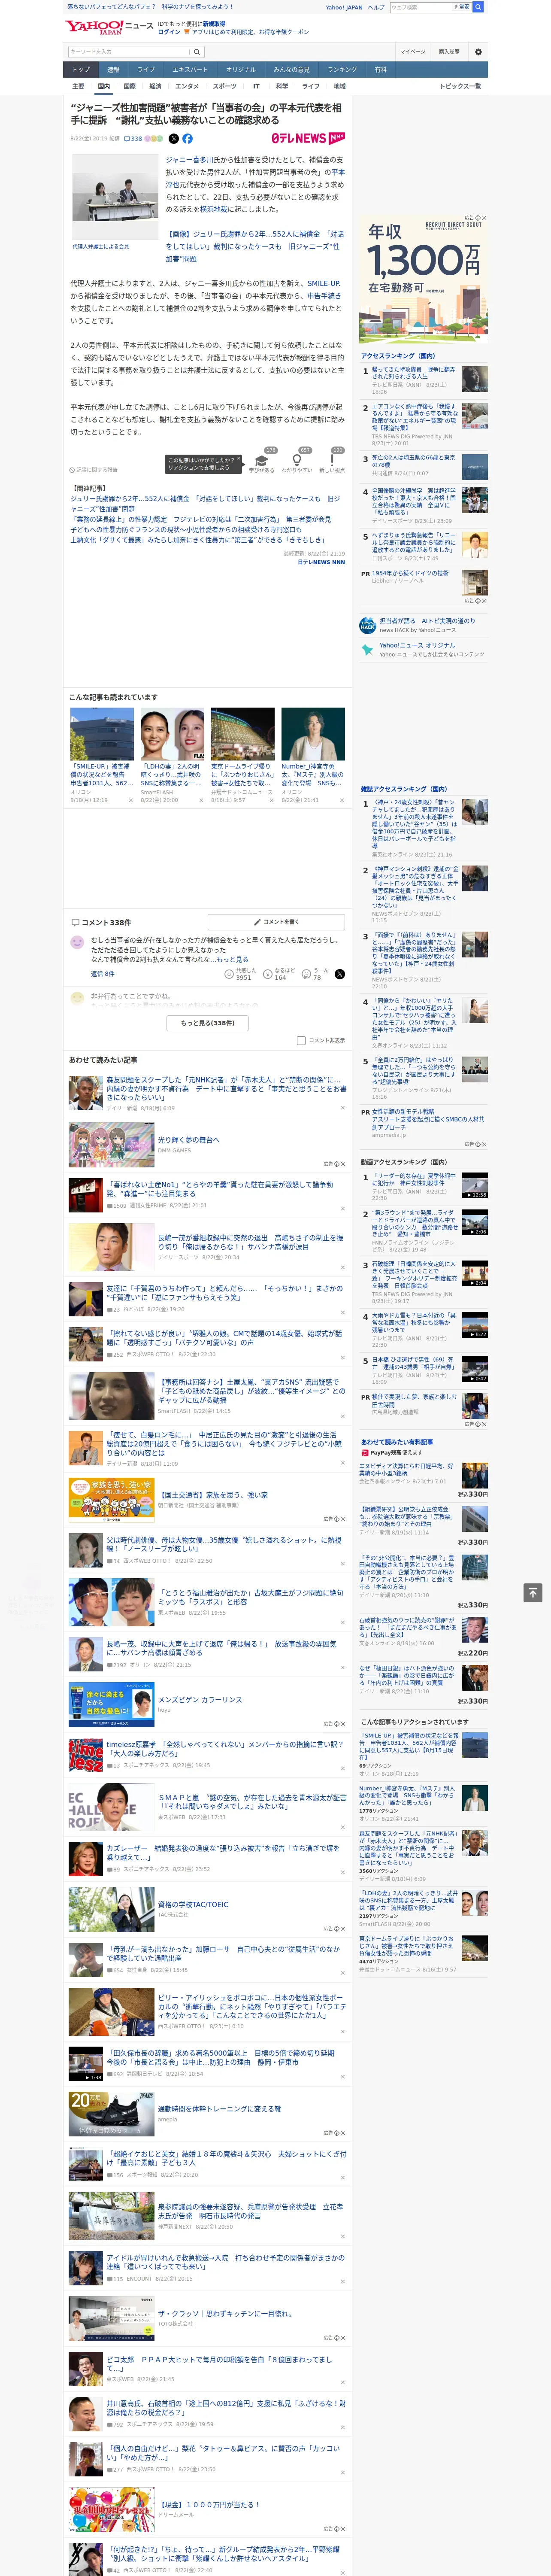Click the ログイン link
The height and width of the screenshot is (2576, 551).
pyautogui.click(x=170, y=32)
